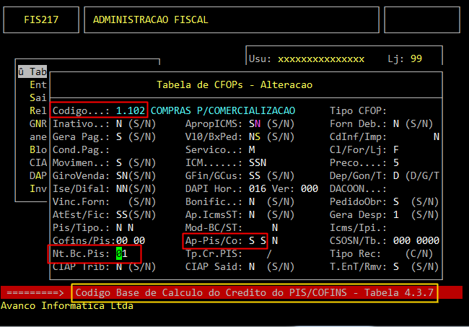Image resolution: width=469 pixels, height=327 pixels.
Task: Select the Nt.Bc.Pis field with value 01
Action: click(x=122, y=253)
